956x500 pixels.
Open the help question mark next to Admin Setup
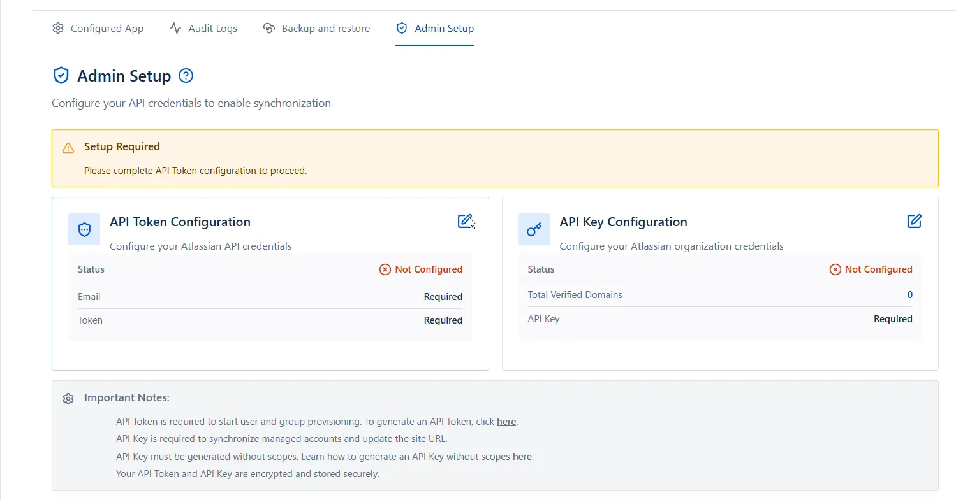point(186,76)
